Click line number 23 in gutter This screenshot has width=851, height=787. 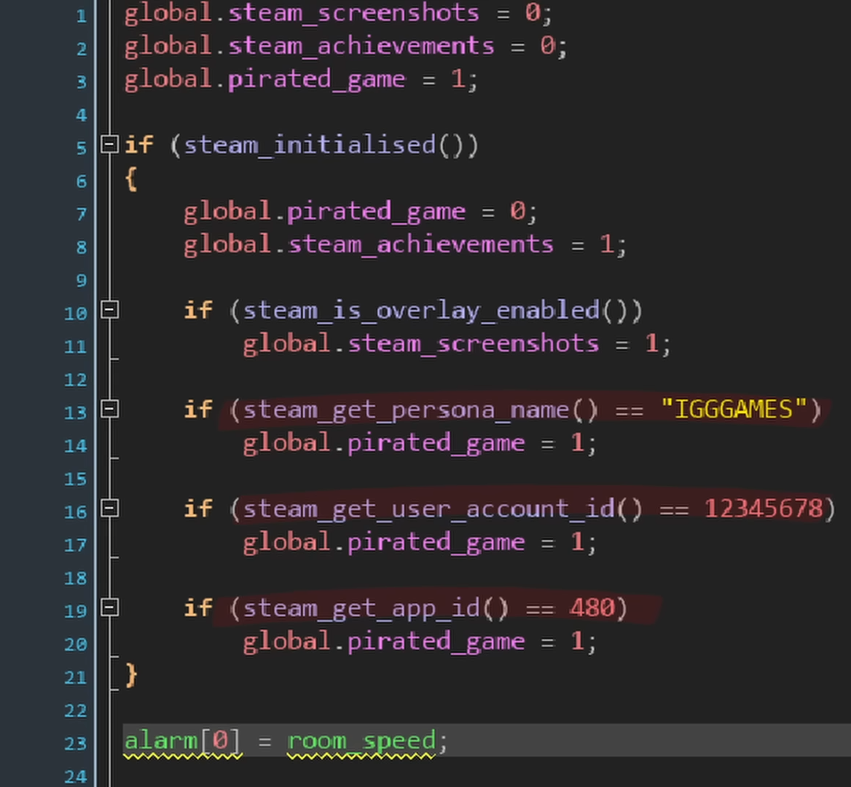click(x=76, y=743)
